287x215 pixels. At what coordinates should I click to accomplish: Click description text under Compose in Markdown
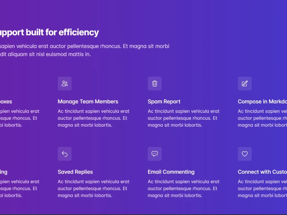[263, 118]
